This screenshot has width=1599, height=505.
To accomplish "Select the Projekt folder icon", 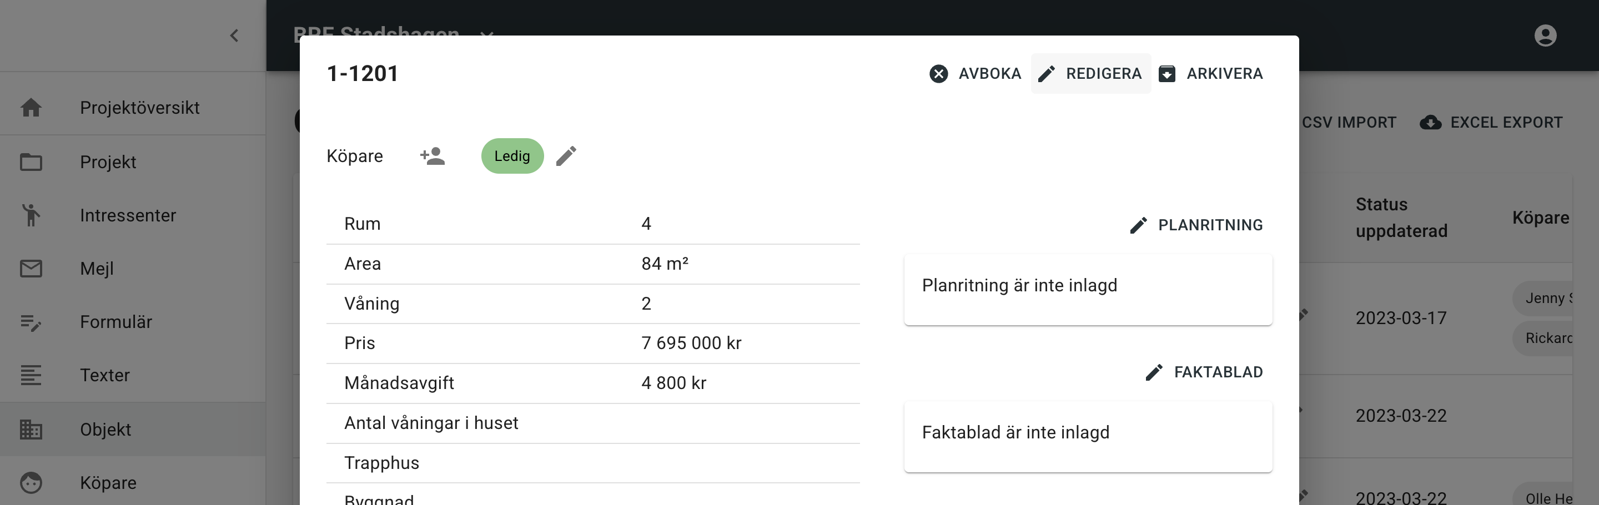I will (x=31, y=162).
